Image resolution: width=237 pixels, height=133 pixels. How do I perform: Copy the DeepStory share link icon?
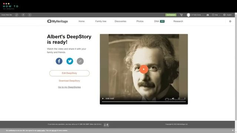(x=80, y=61)
